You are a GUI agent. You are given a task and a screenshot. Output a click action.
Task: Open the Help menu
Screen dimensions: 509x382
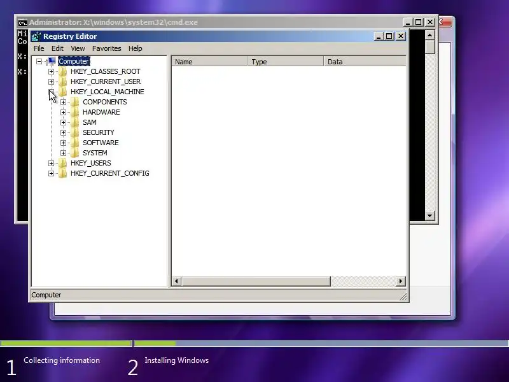click(136, 48)
